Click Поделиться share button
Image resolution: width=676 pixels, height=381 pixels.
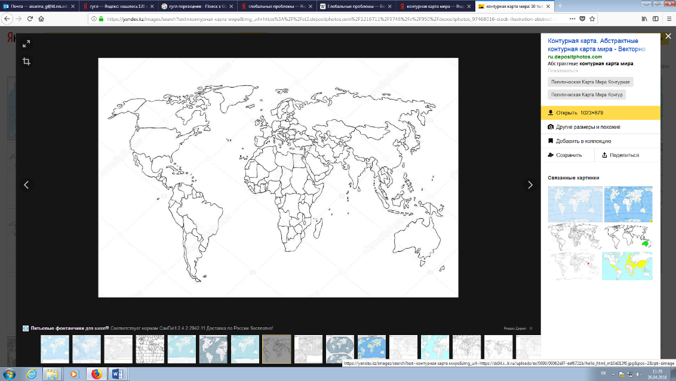(x=627, y=155)
